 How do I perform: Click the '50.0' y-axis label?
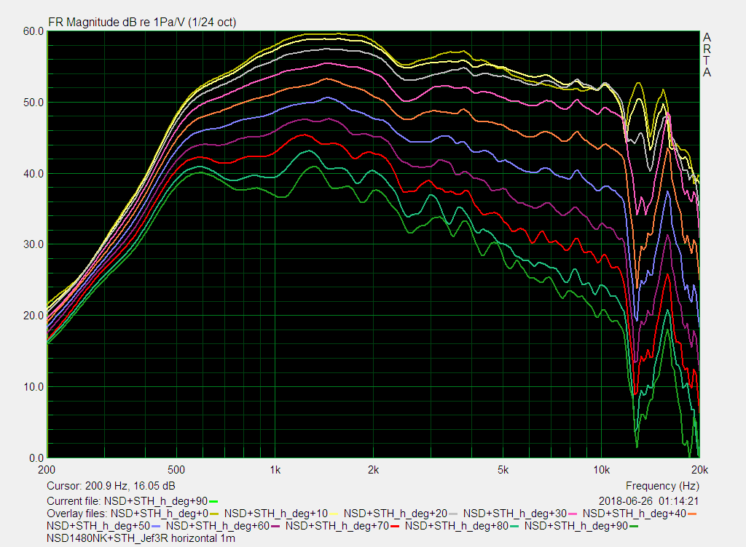point(34,103)
